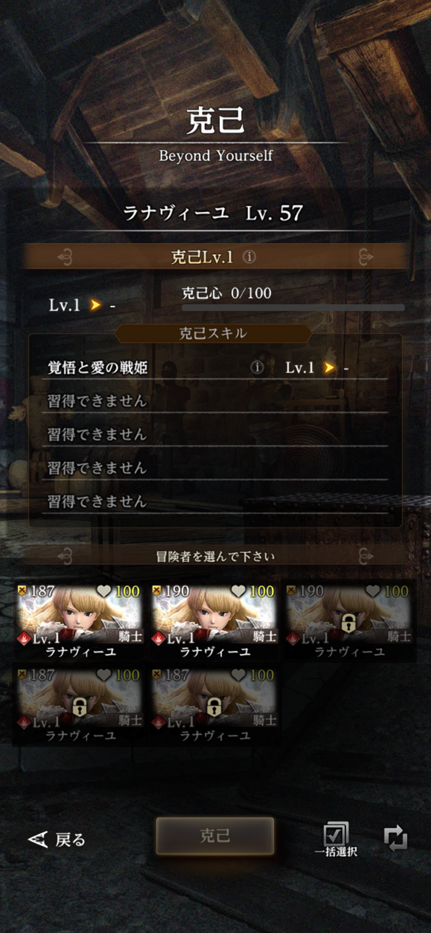The height and width of the screenshot is (933, 431).
Task: Tap the lock icon on bottom-middle 187 card
Action: 214,706
